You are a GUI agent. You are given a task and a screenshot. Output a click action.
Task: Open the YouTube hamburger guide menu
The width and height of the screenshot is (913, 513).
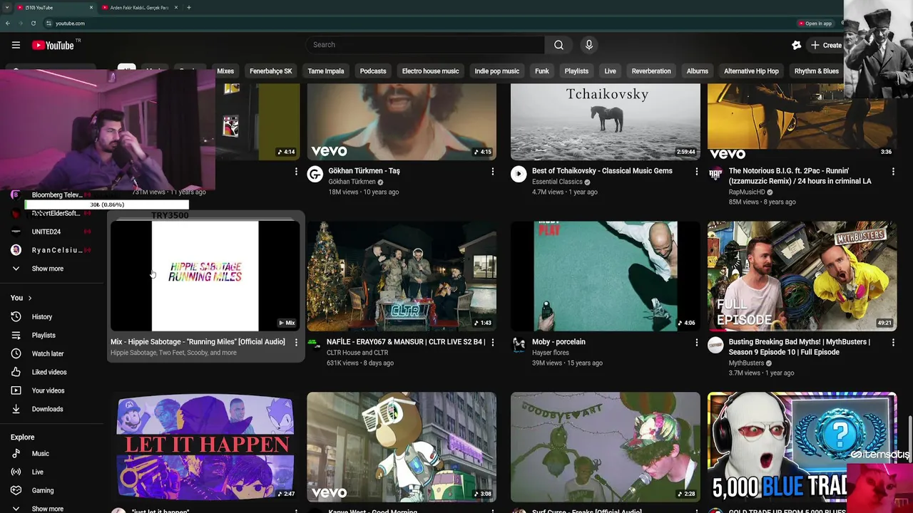click(16, 45)
